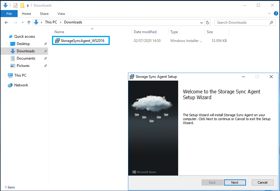Click inside the Search Downloads field
The width and height of the screenshot is (280, 191).
point(242,23)
